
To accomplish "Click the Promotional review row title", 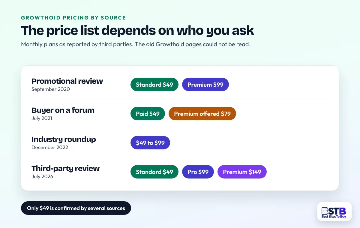I will coord(67,81).
